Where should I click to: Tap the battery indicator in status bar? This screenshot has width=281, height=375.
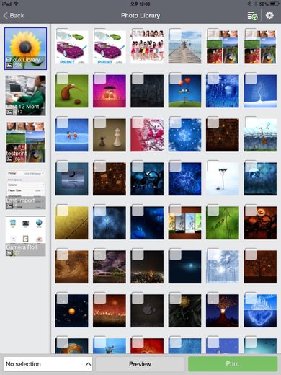[x=275, y=4]
